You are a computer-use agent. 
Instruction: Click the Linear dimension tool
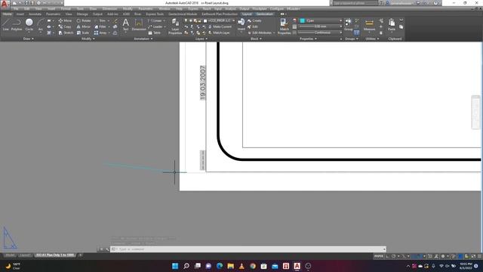click(x=155, y=20)
